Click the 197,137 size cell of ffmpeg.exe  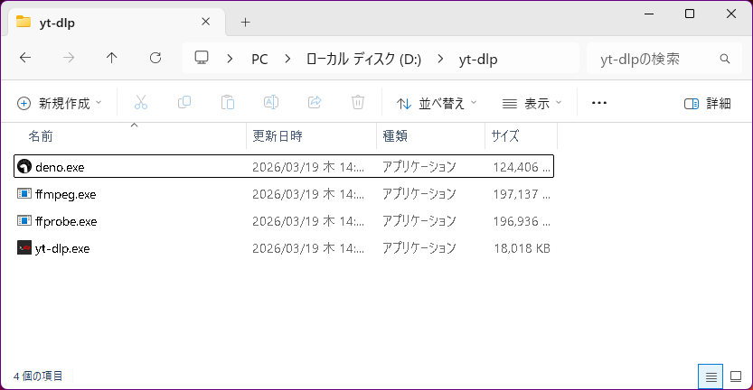522,194
